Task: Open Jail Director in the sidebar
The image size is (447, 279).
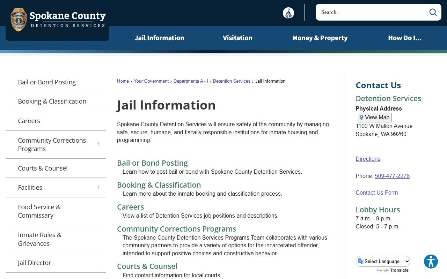Action: tap(34, 263)
